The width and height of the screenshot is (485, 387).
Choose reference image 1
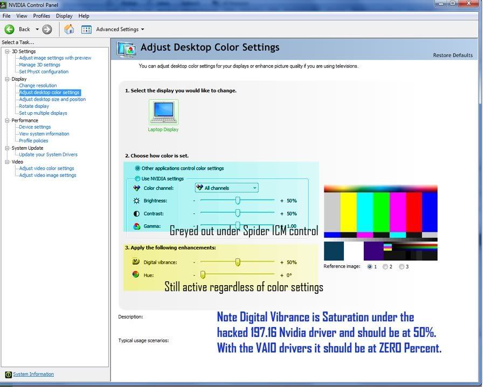[370, 266]
